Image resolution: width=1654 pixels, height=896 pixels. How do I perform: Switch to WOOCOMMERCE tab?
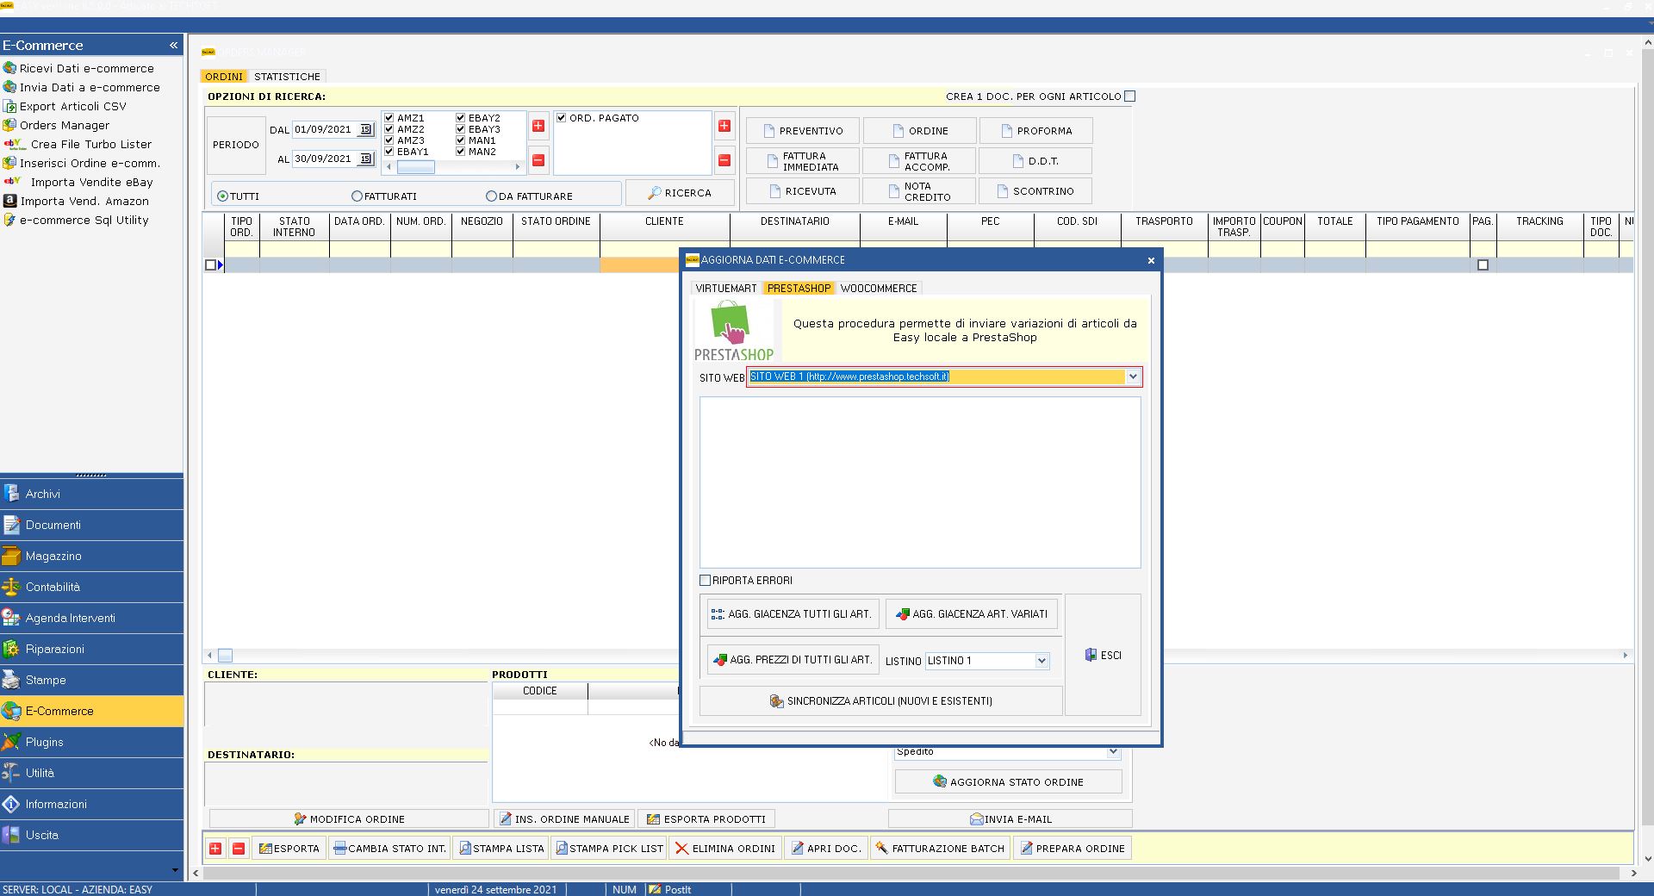(879, 289)
